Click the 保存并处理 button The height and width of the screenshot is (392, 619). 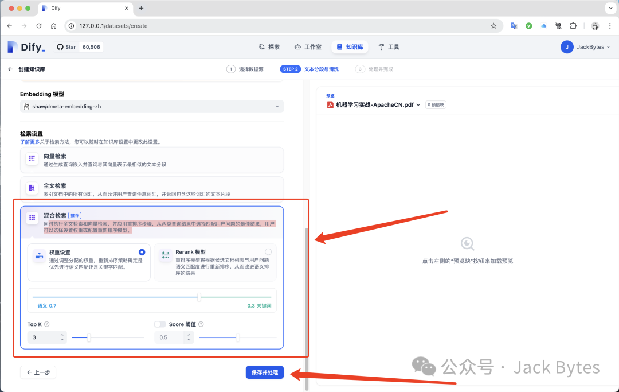coord(264,372)
